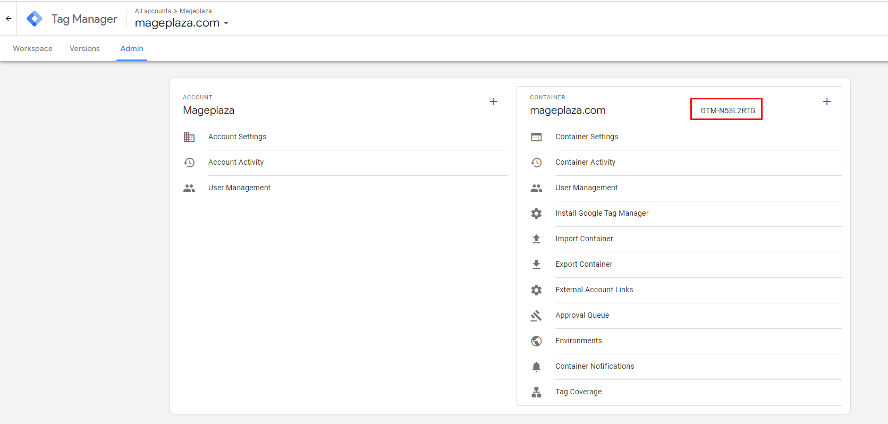This screenshot has height=424, width=888.
Task: Click the Mageplaza account name heading
Action: click(x=208, y=110)
